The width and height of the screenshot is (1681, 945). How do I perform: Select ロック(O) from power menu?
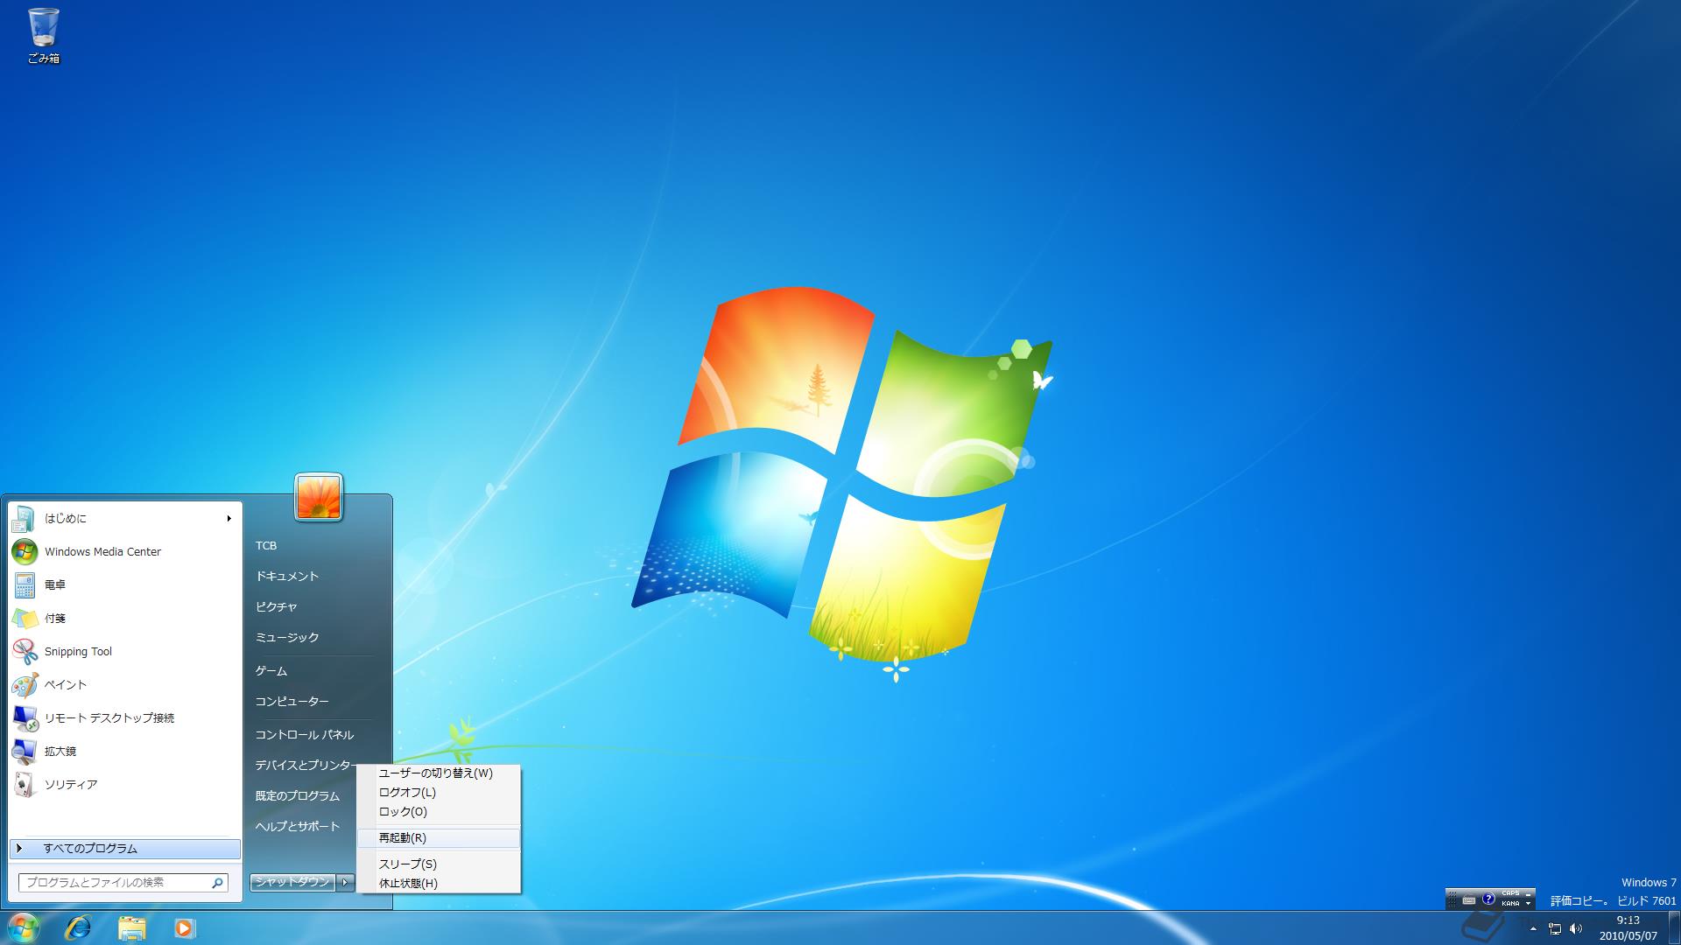pyautogui.click(x=439, y=812)
